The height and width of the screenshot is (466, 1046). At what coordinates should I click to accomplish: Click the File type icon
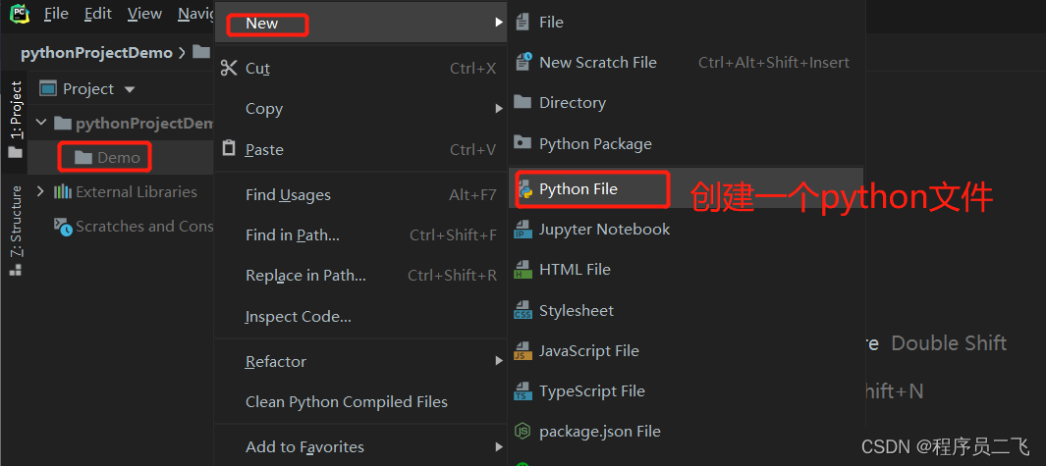523,22
